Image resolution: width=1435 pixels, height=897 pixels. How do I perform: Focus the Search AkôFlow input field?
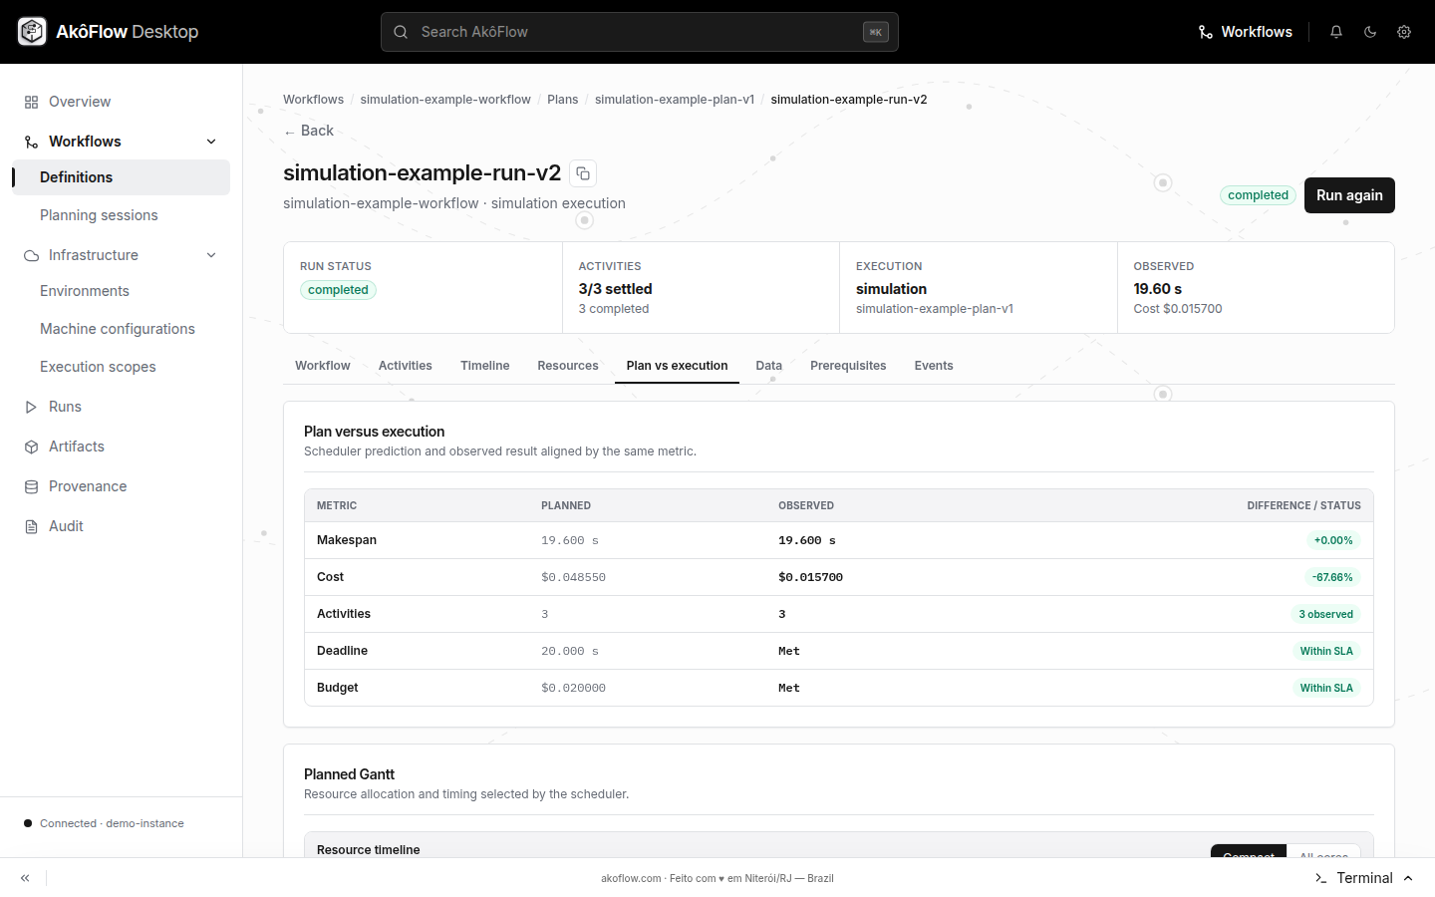tap(640, 32)
